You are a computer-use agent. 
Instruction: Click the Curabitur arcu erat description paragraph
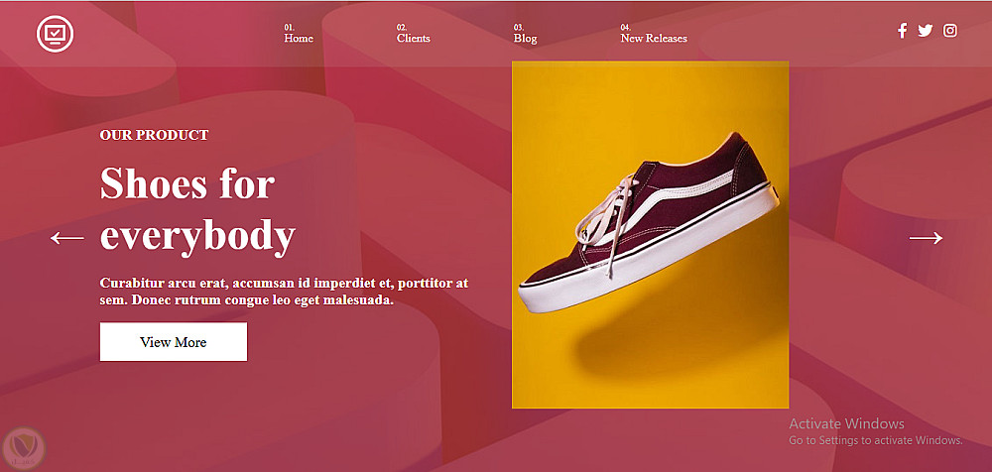[x=284, y=292]
